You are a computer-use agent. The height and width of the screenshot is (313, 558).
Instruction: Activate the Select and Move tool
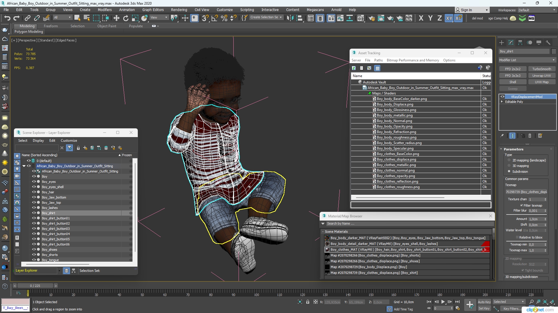116,18
